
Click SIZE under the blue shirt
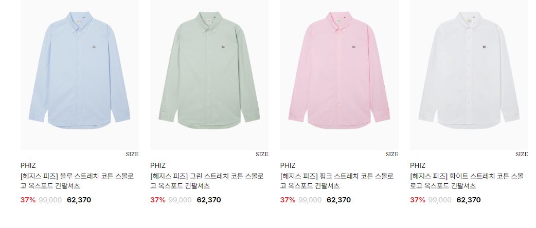(x=132, y=154)
